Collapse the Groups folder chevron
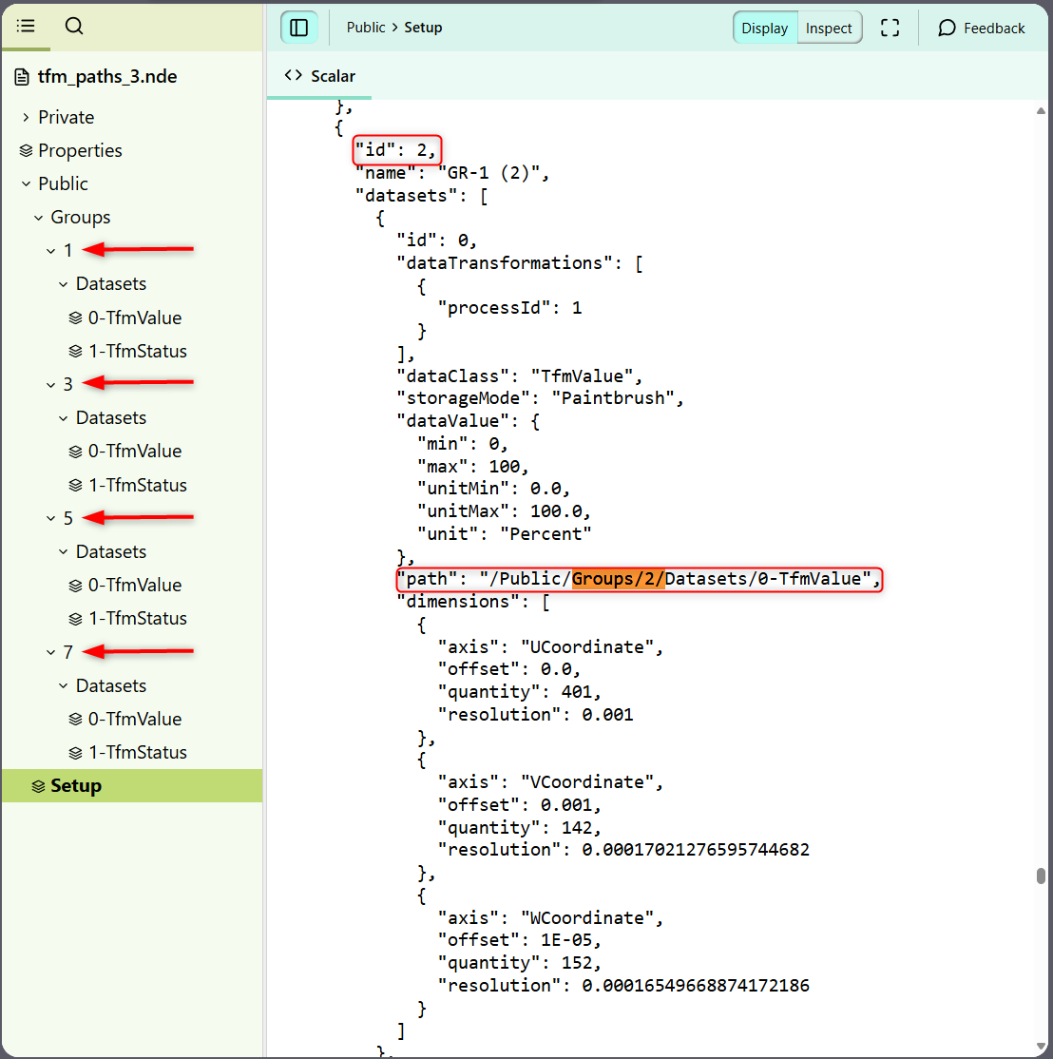Image resolution: width=1053 pixels, height=1059 pixels. coord(38,218)
